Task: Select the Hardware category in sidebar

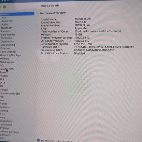Action: (x=17, y=14)
